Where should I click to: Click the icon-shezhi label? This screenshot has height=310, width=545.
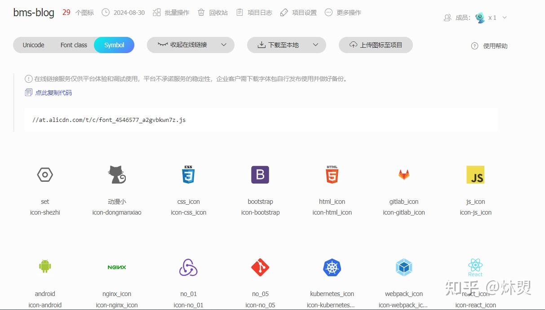point(45,212)
